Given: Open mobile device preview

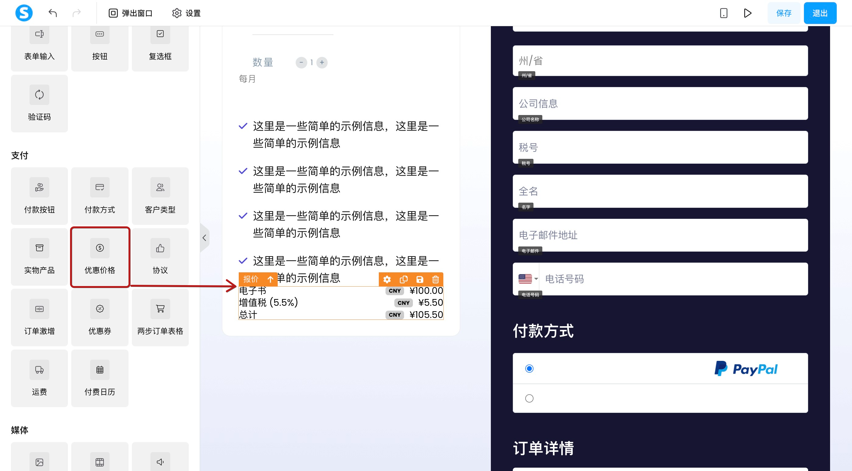Looking at the screenshot, I should pyautogui.click(x=723, y=13).
